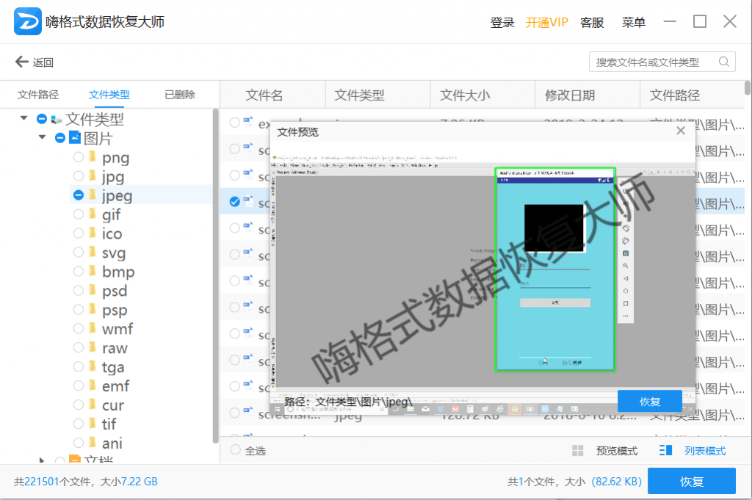The width and height of the screenshot is (752, 500).
Task: Click the emf folder icon
Action: [x=93, y=385]
